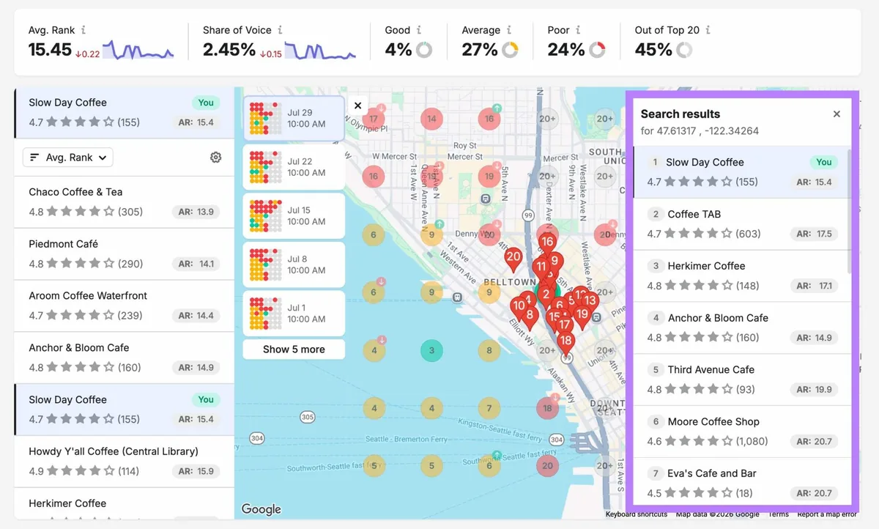Image resolution: width=879 pixels, height=529 pixels.
Task: Open the info icon next to Average
Action: click(510, 30)
